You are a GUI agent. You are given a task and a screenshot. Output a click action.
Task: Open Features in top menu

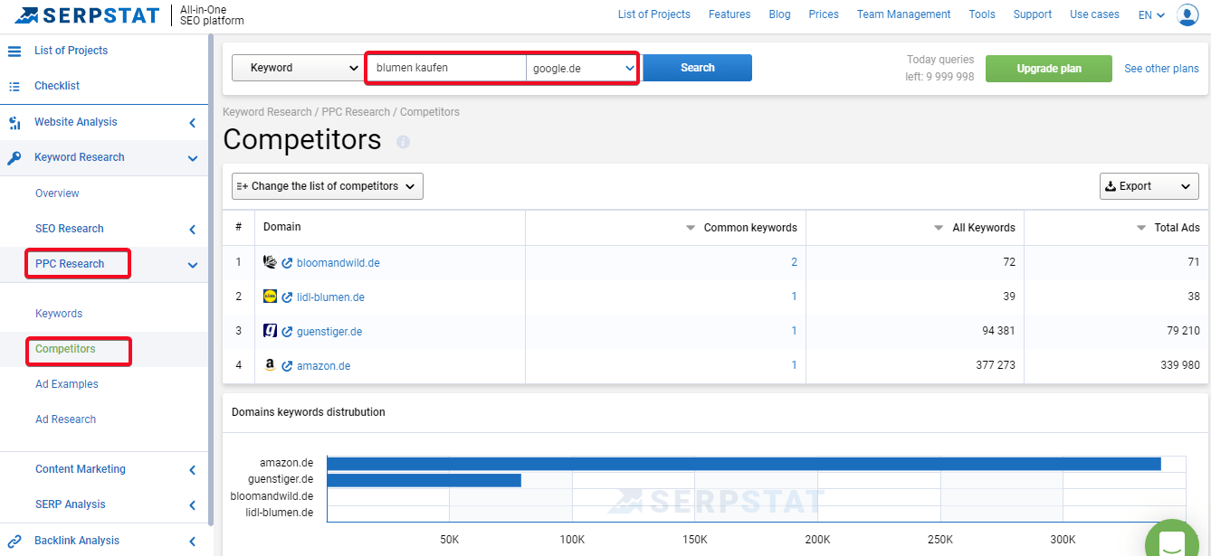[x=729, y=14]
